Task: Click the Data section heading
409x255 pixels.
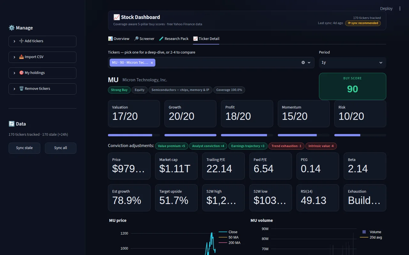Action: point(17,124)
